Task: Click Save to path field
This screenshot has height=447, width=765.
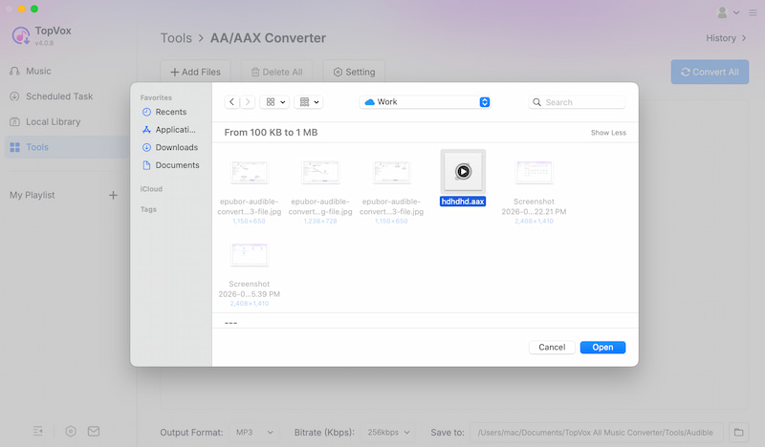Action: (x=596, y=433)
